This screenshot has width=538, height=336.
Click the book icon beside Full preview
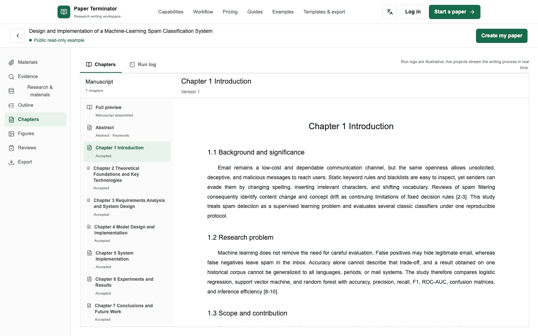(x=90, y=108)
